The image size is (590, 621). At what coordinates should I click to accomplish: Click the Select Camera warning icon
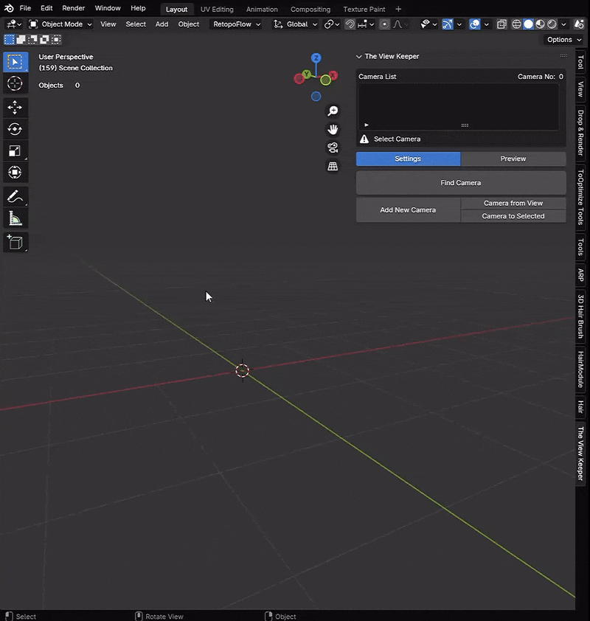click(x=364, y=139)
